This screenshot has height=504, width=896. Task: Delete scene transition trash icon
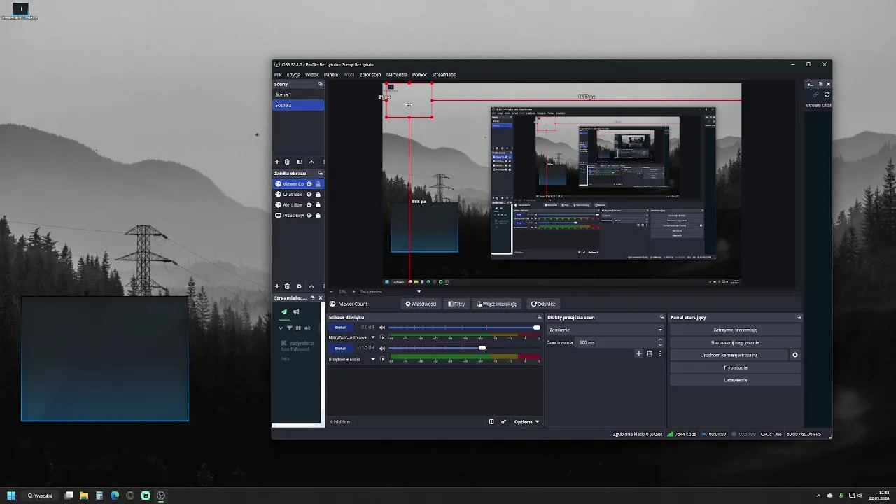click(650, 354)
